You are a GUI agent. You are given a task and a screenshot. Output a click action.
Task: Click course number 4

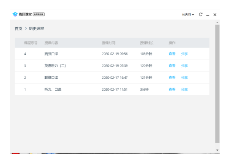pyautogui.click(x=25, y=54)
